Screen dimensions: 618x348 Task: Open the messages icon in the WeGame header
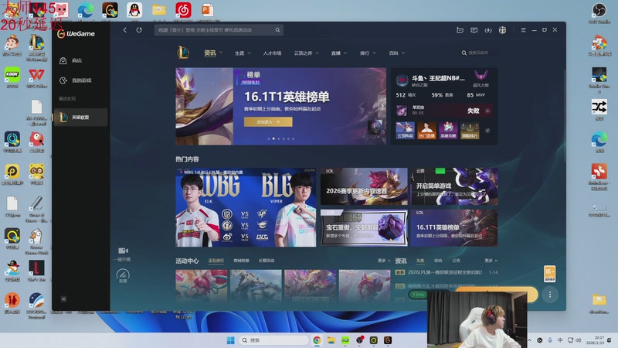[x=474, y=30]
